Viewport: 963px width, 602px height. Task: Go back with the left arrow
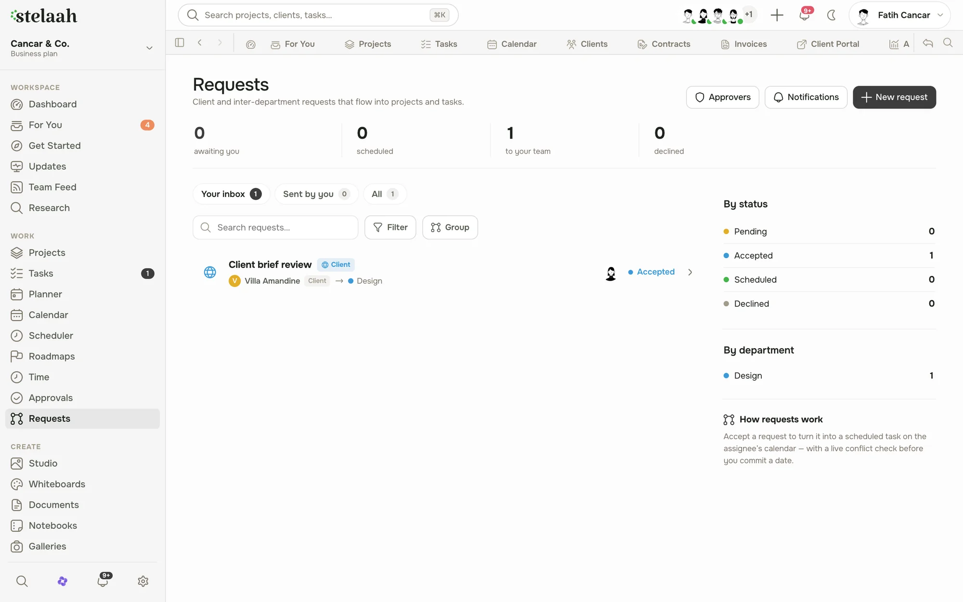[x=200, y=42]
